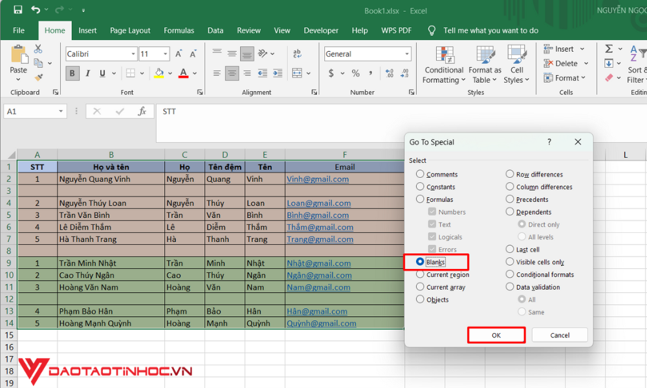Apply italic formatting

(87, 73)
